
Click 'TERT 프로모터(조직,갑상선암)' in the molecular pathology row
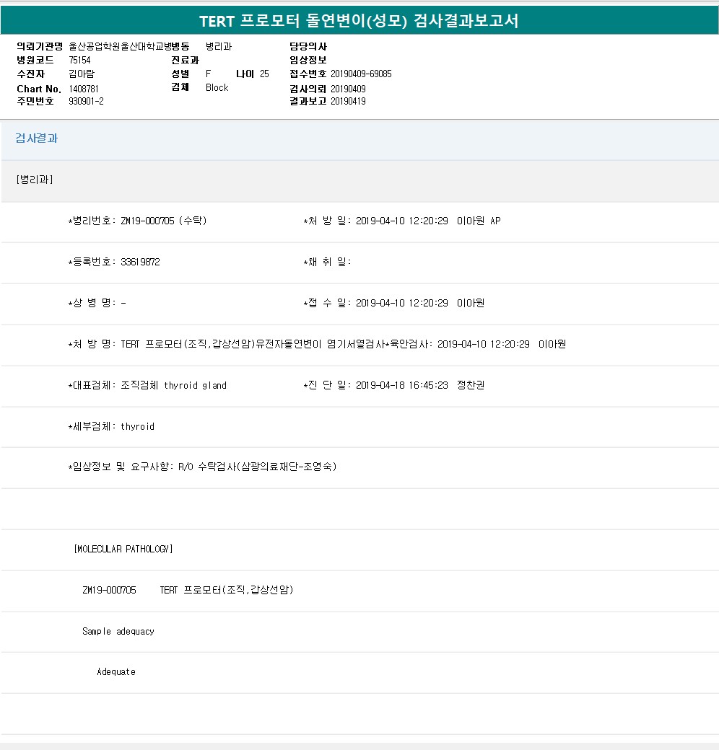[x=227, y=590]
